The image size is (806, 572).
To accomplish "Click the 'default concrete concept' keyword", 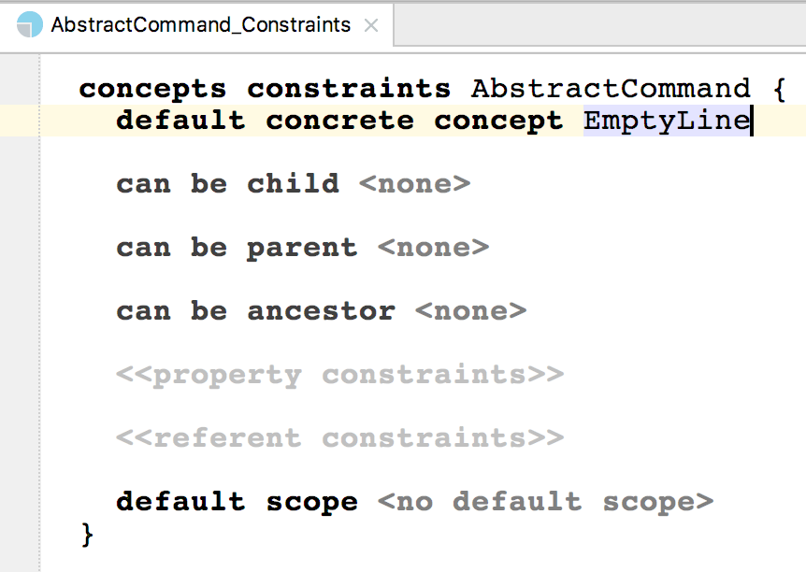I will [339, 121].
